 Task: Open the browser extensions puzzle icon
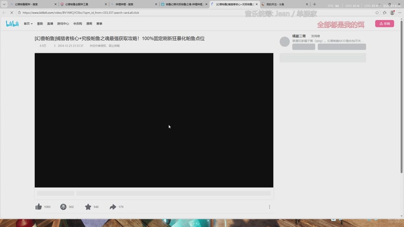point(385,13)
